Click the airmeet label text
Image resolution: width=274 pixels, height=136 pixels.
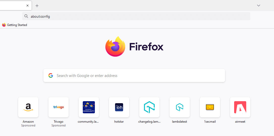coord(240,122)
